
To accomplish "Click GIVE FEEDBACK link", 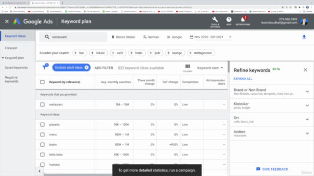I will tap(272, 169).
